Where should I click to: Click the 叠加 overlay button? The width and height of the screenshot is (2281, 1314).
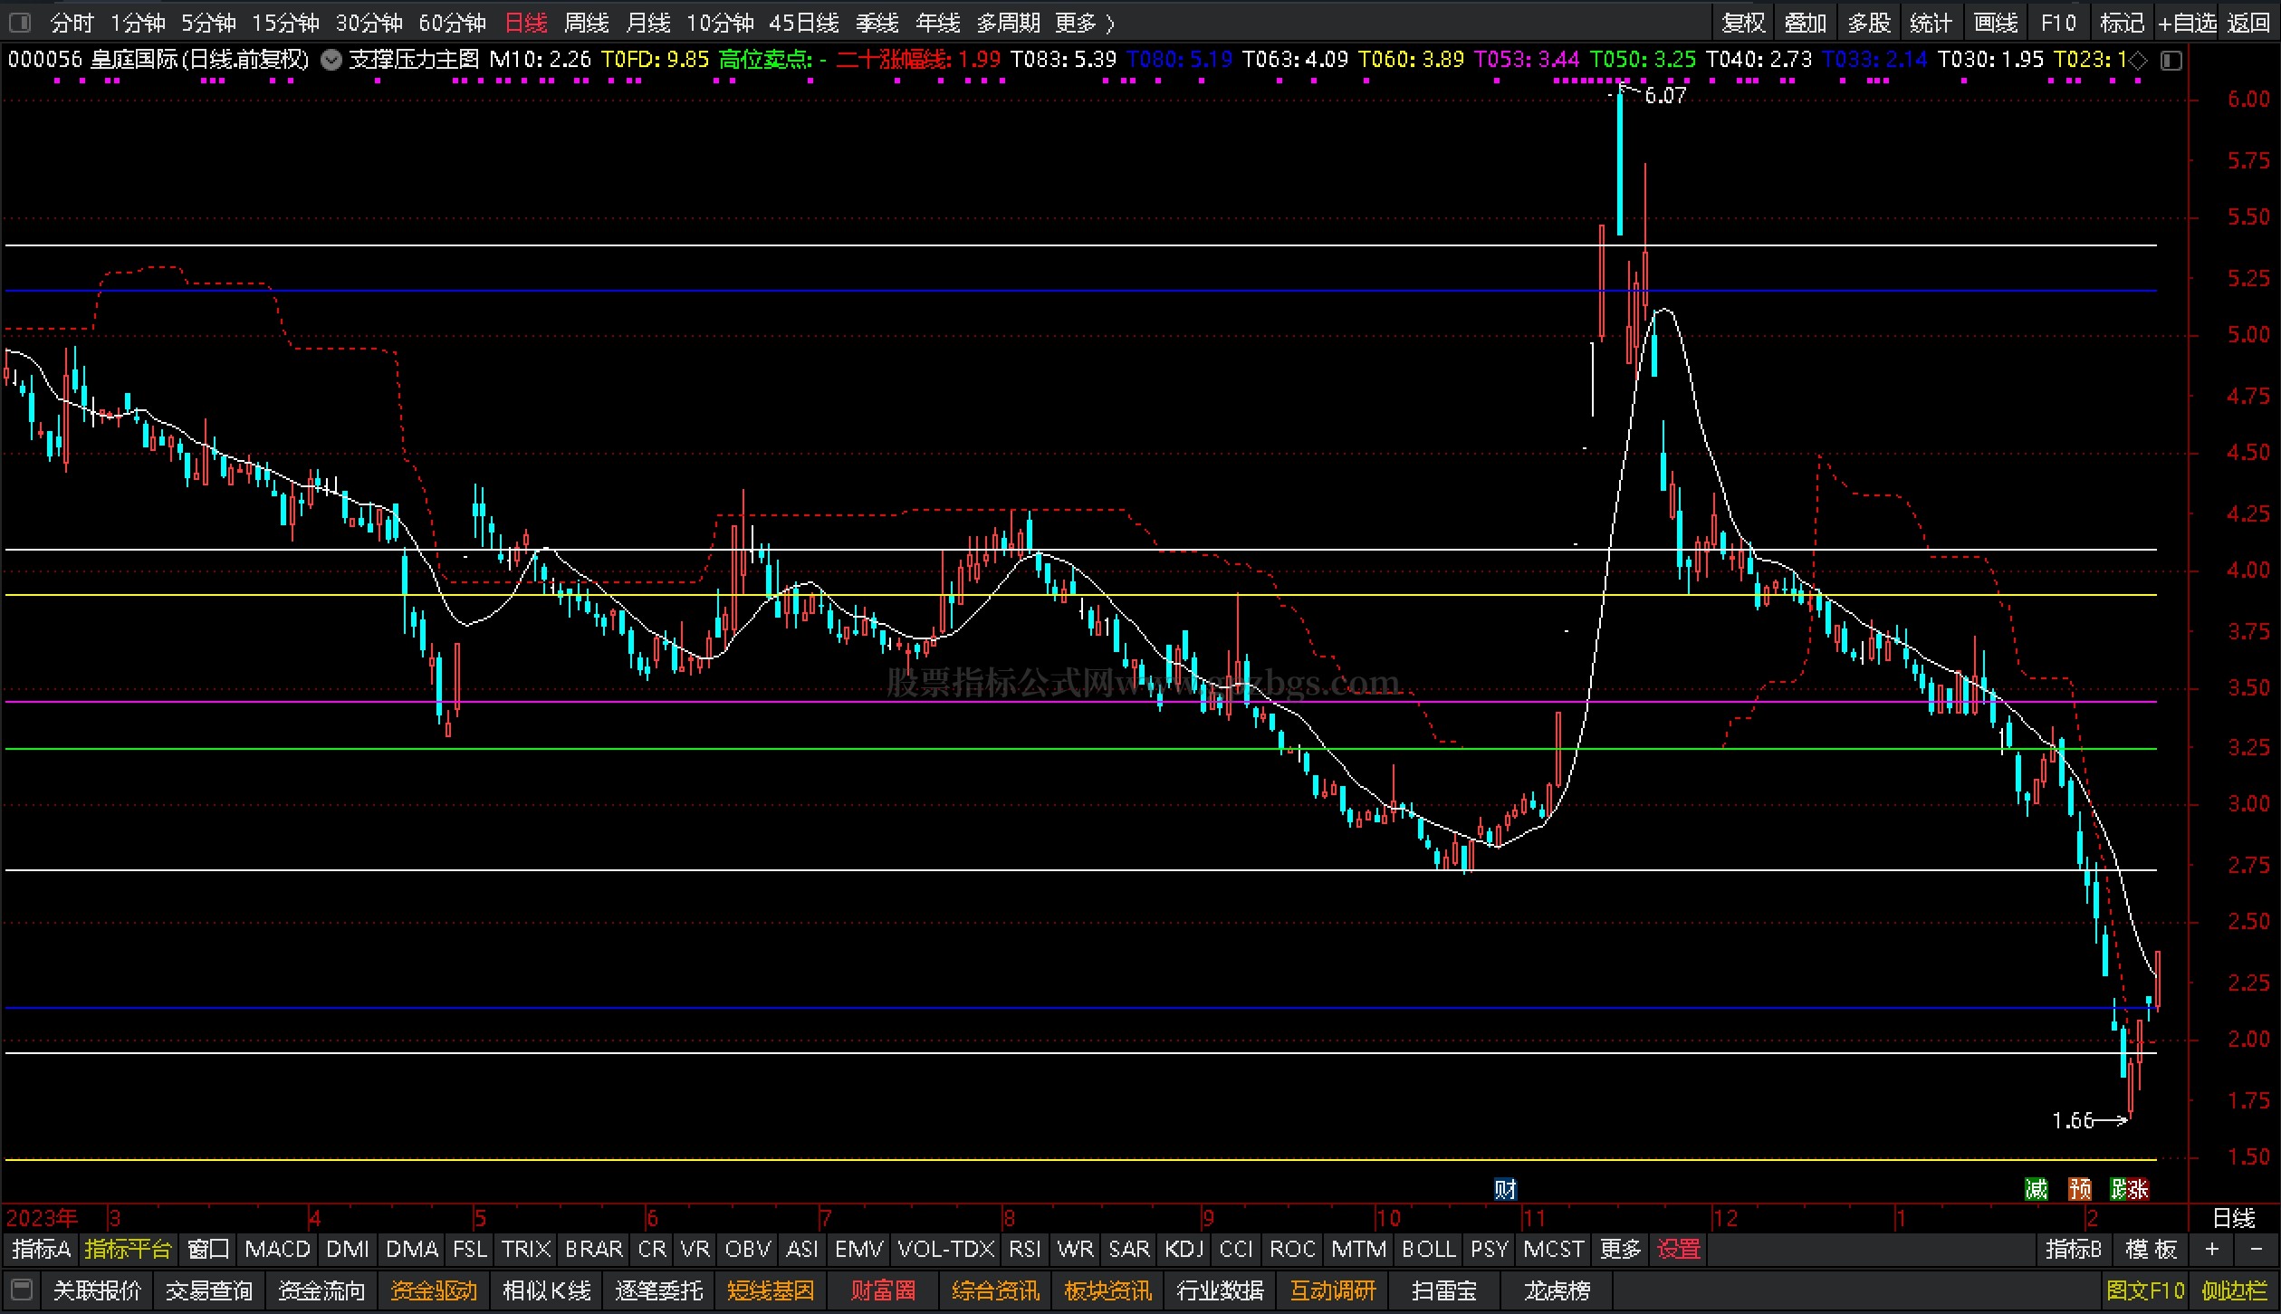coord(1806,23)
